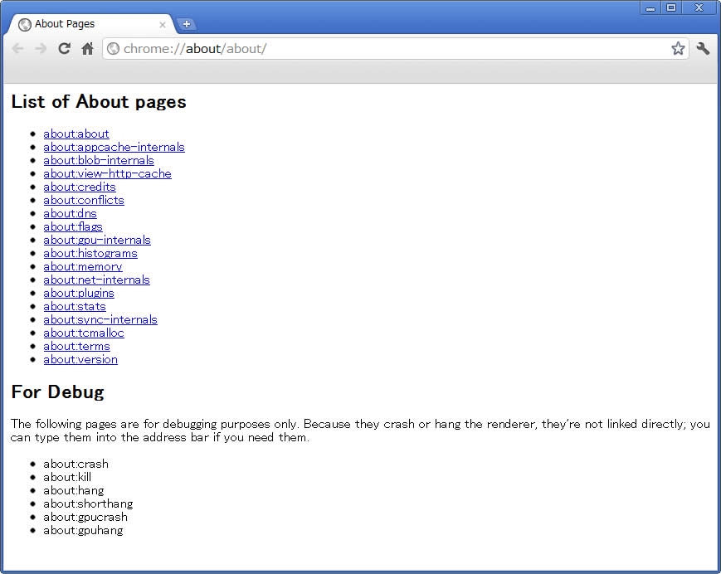721x574 pixels.
Task: Visit the about:histograms link
Action: pos(90,254)
